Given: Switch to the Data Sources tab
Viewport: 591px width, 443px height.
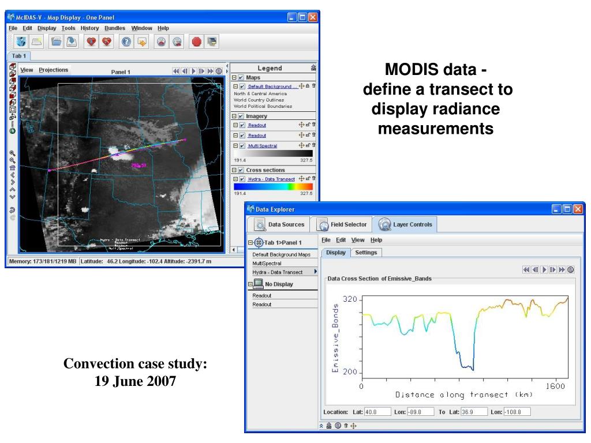Looking at the screenshot, I should tap(279, 224).
